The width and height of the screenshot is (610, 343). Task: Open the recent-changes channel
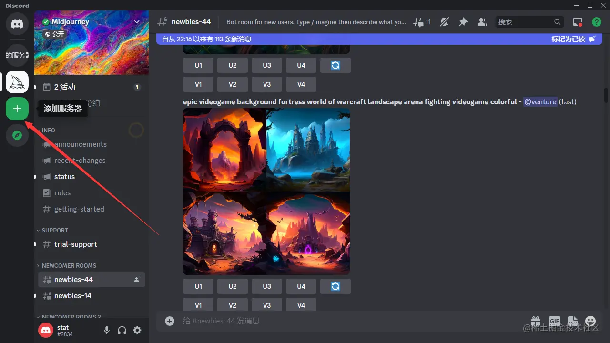click(x=91, y=161)
